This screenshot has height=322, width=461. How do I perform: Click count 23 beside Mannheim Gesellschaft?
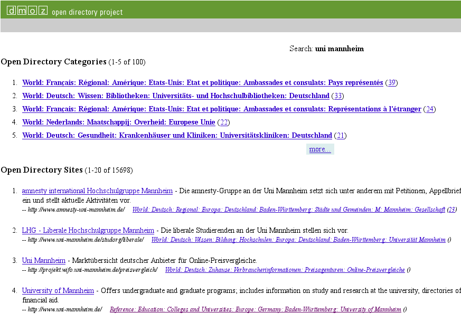coord(451,210)
